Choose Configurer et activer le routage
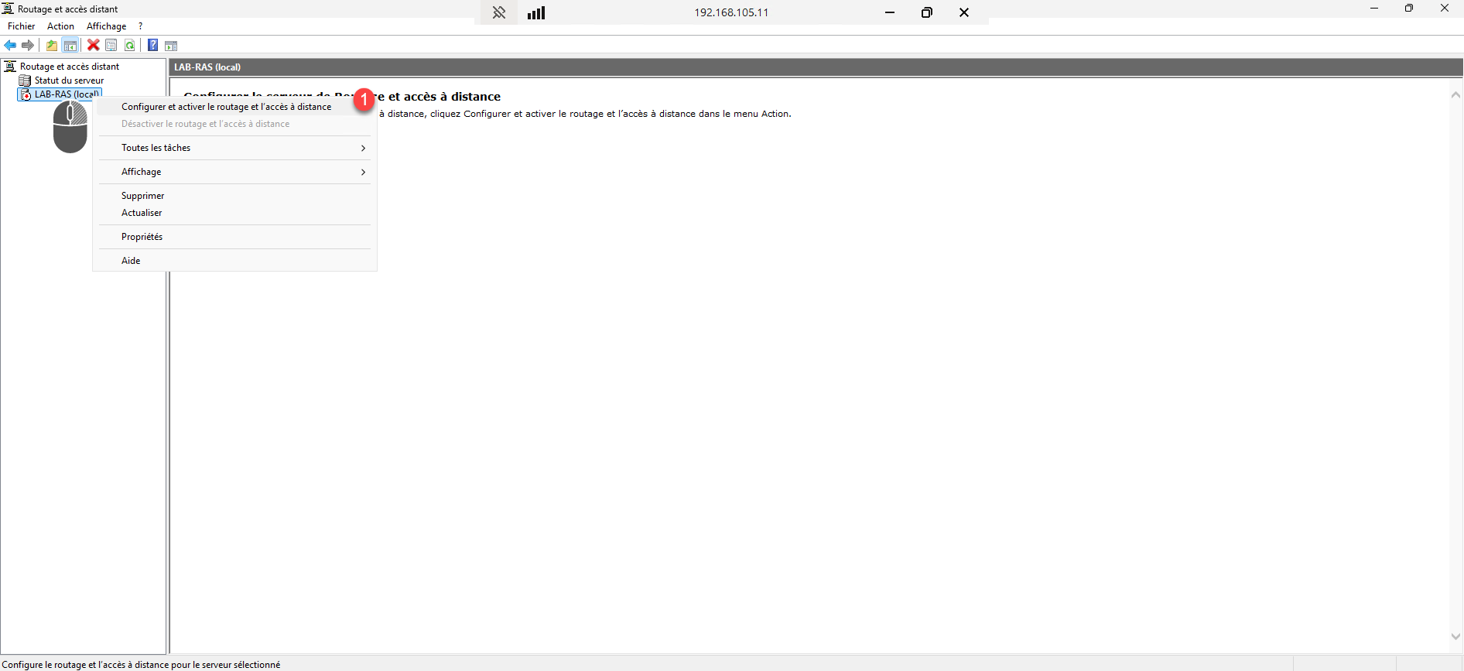Screen dimensions: 1464x671 pos(226,107)
